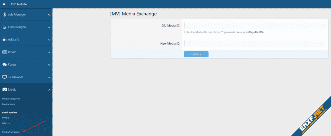Focus the Old Media ID field
The width and height of the screenshot is (331, 136).
tap(255, 26)
